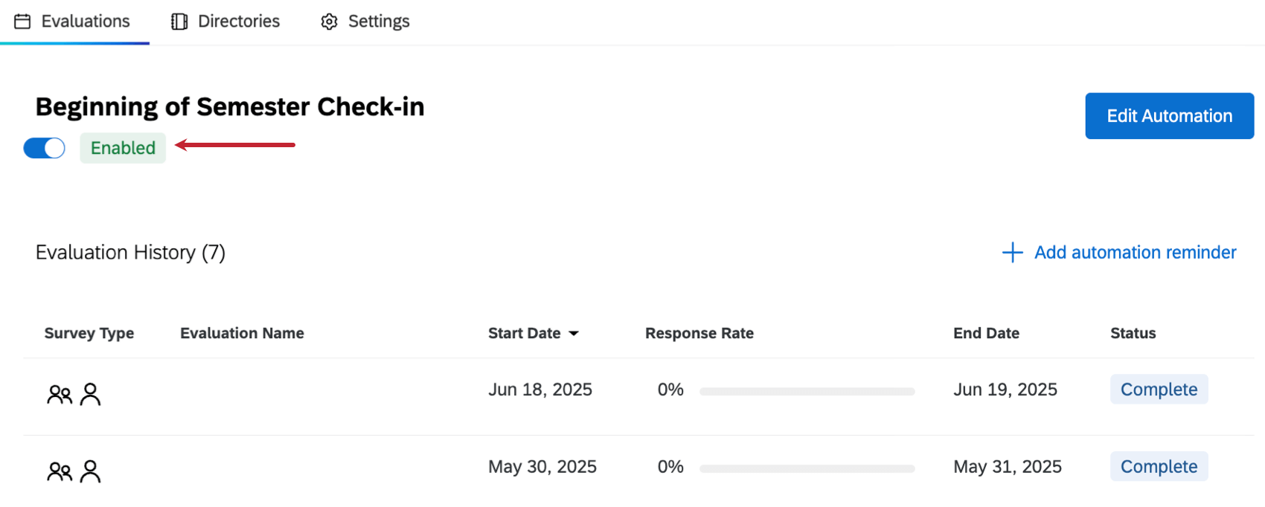Sort evaluations by clicking the Start Date chevron
1265x507 pixels.
574,333
